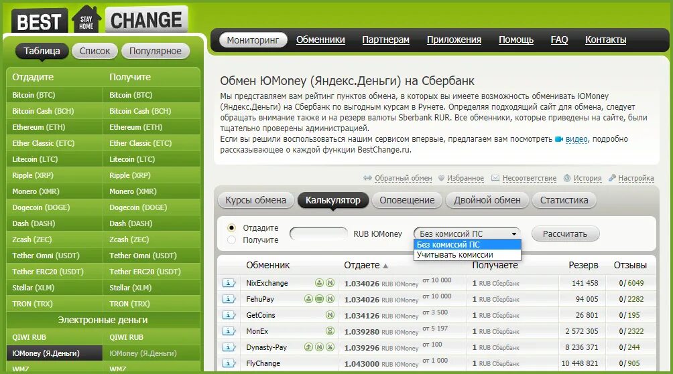Click Настройка link
Screen dimensions: 673x374
point(636,178)
